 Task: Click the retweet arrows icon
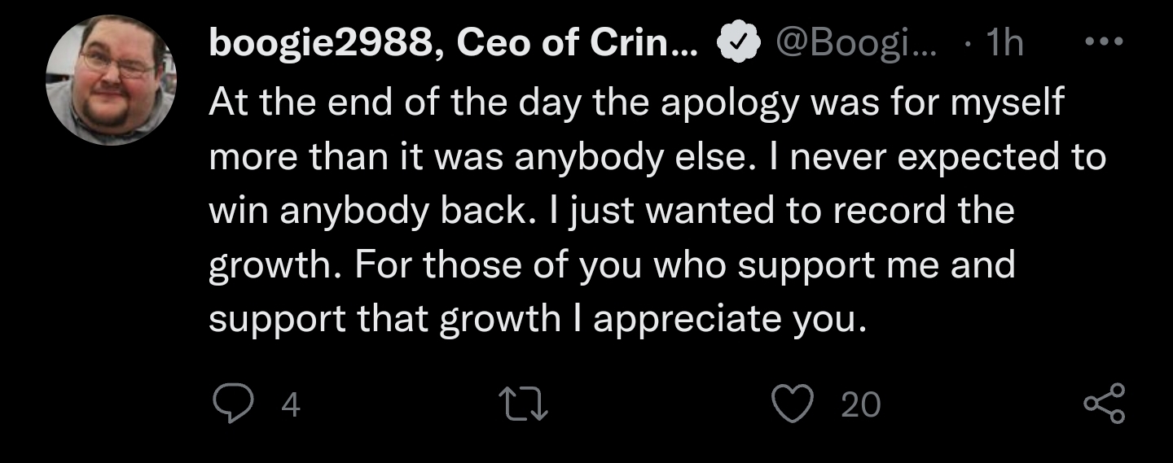click(x=525, y=404)
